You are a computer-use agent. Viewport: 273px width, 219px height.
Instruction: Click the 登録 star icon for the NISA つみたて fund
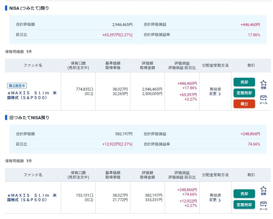263,85
